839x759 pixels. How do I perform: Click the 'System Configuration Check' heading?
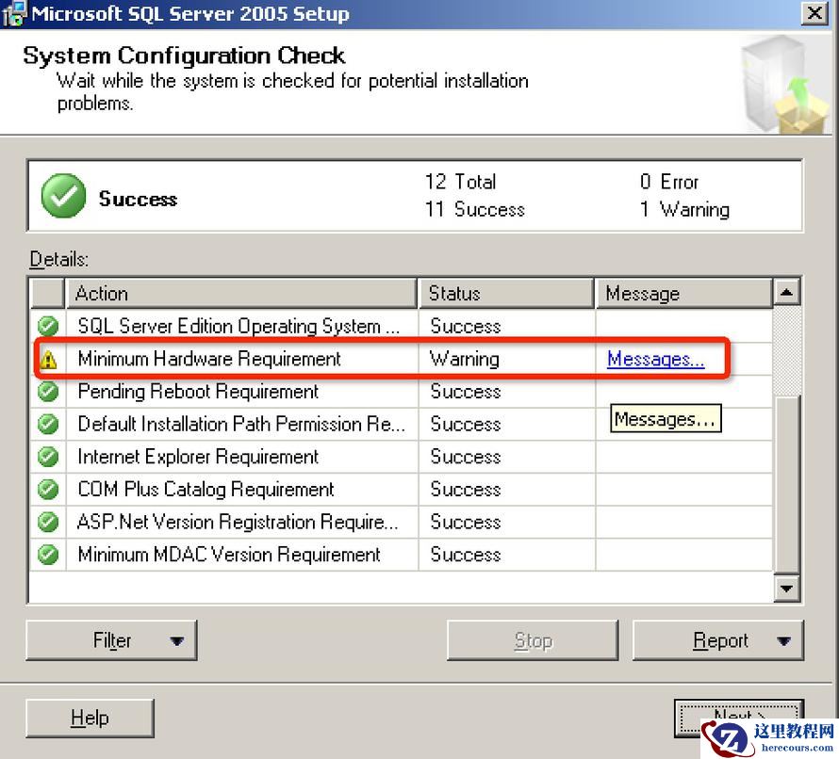point(184,56)
